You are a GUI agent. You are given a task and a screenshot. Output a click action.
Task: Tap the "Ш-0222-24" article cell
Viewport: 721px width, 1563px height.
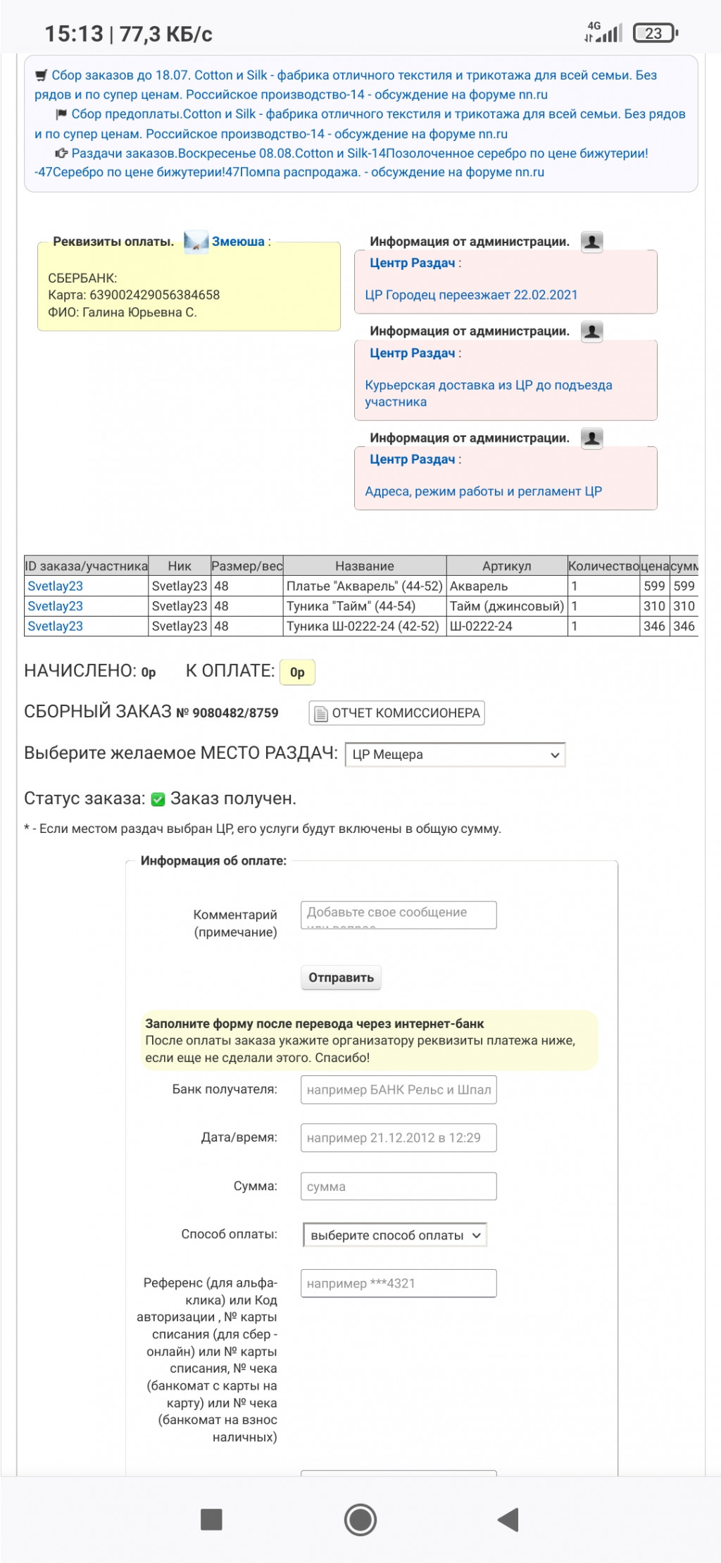[x=507, y=626]
